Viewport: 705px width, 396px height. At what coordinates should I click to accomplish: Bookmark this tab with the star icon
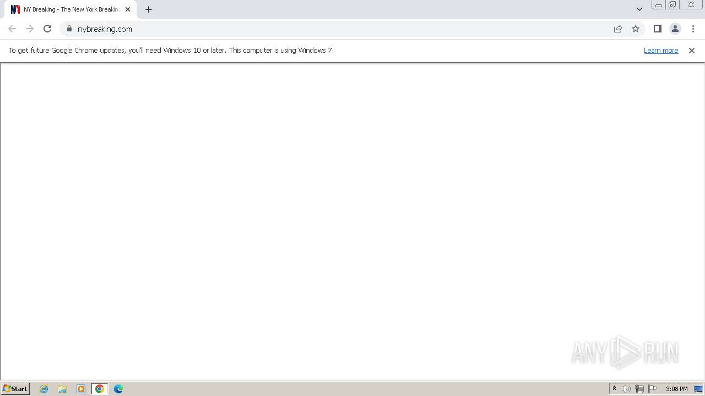click(636, 29)
